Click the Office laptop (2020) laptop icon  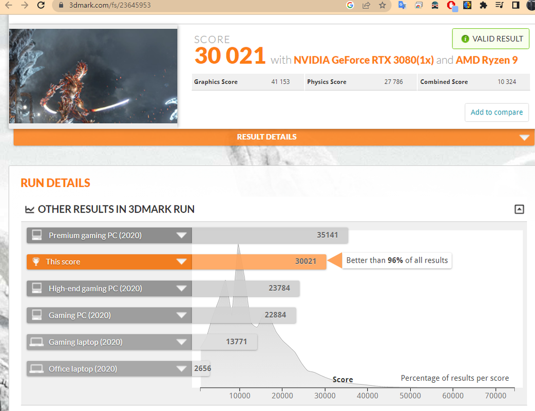36,369
